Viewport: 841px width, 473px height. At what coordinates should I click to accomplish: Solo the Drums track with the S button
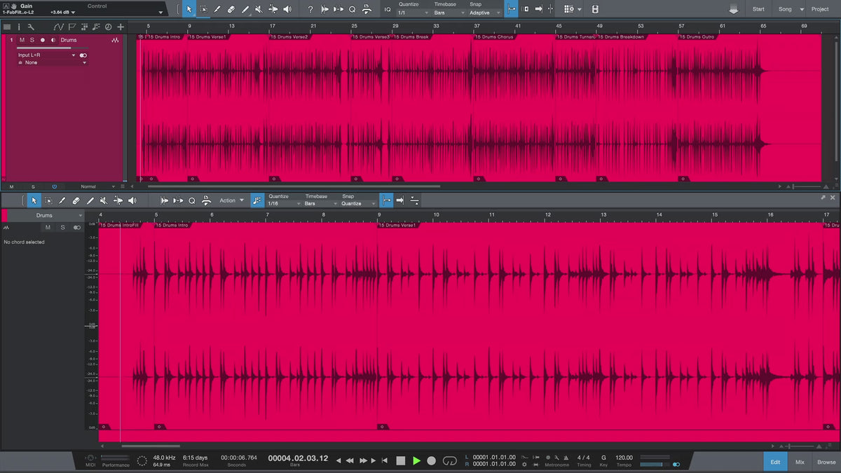pos(32,40)
